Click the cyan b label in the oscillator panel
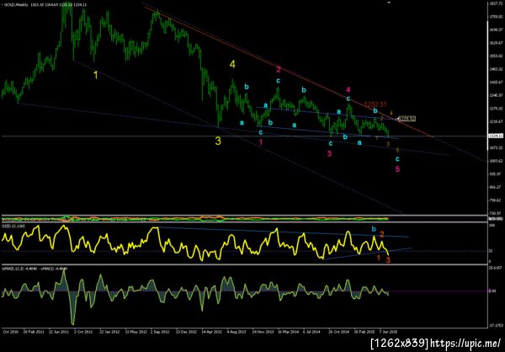This screenshot has height=352, width=505. [x=374, y=229]
